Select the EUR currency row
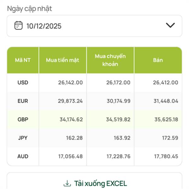Screen dimensions: 189x189 pos(23,101)
